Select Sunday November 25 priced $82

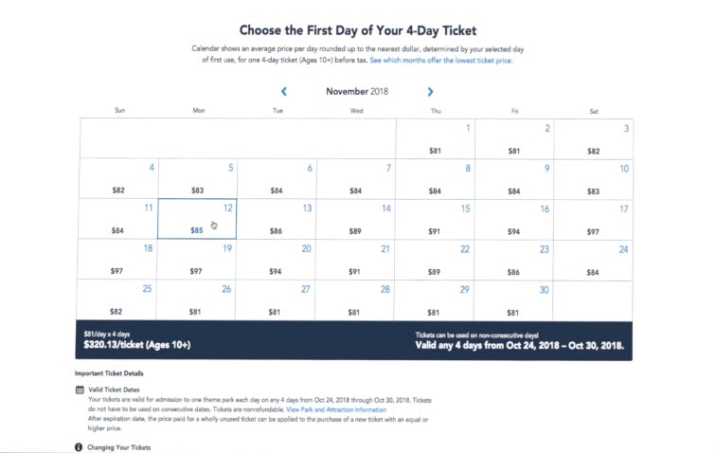coord(117,299)
